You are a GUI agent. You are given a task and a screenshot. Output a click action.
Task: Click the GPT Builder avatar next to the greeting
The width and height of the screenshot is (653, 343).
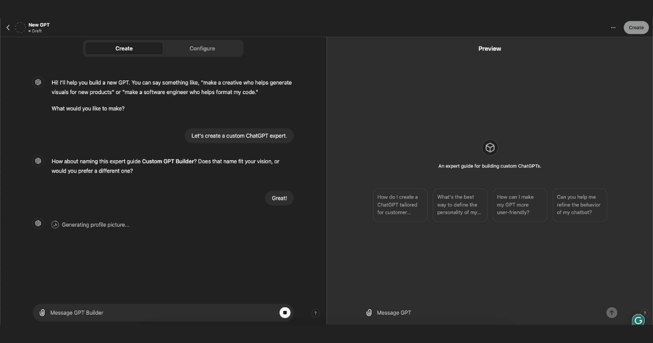pyautogui.click(x=38, y=82)
